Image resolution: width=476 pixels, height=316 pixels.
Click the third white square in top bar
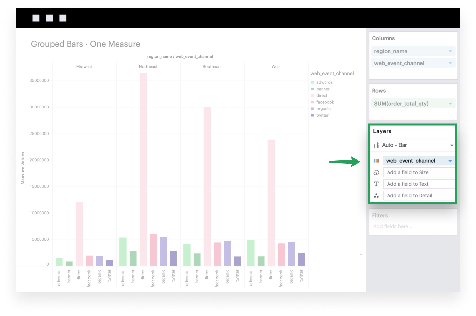tap(63, 18)
